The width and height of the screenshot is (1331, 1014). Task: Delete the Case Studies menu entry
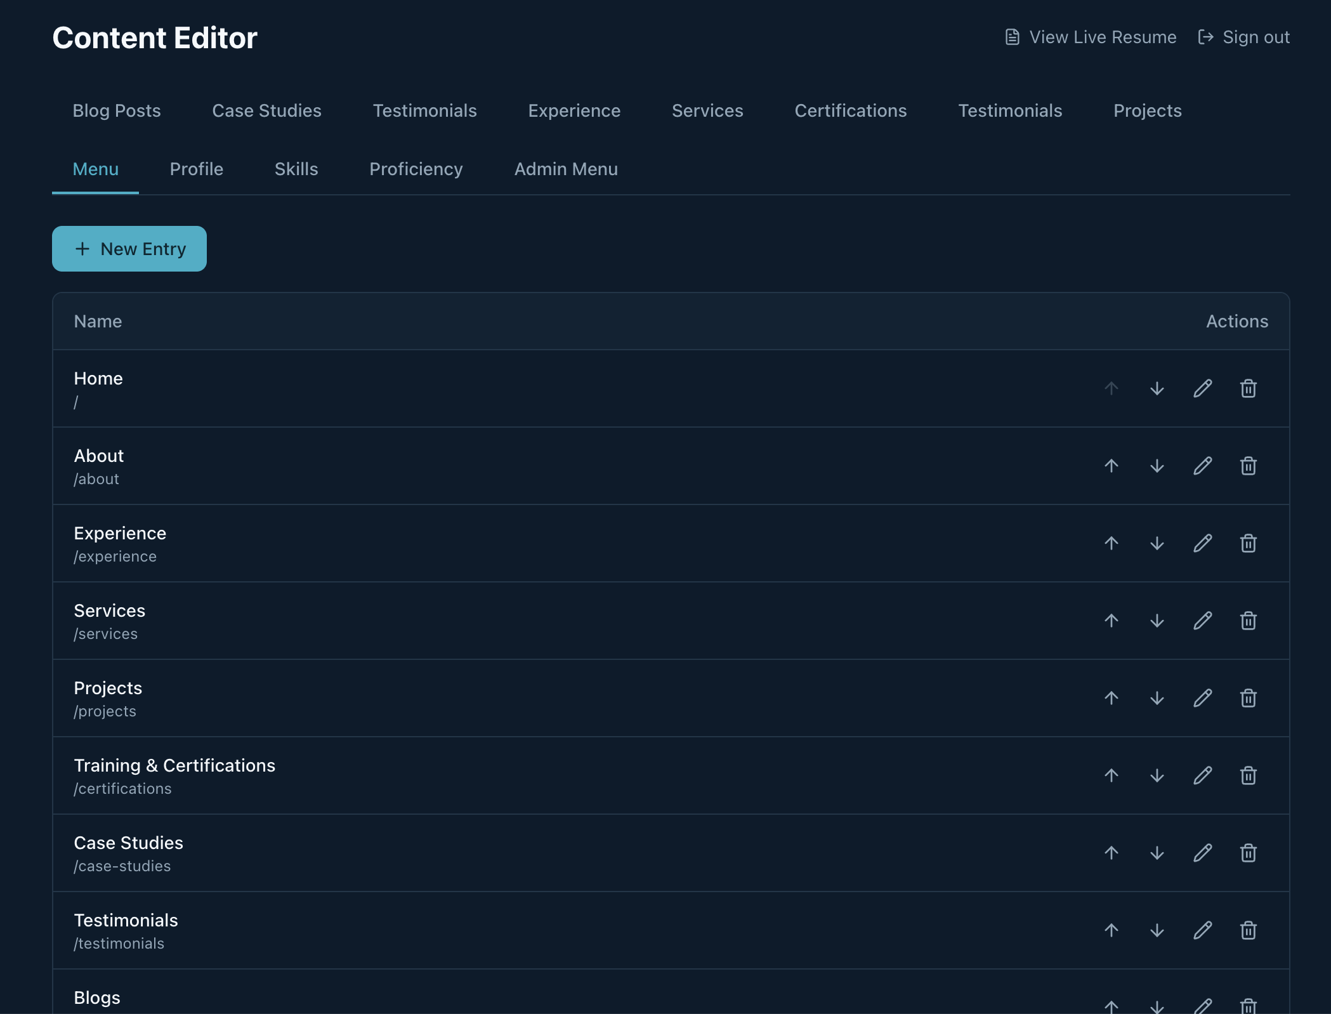[x=1249, y=853]
